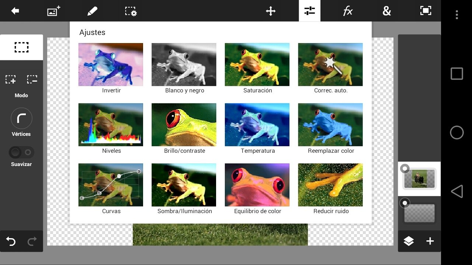472x265 pixels.
Task: Tap the Android overflow three-dot menu
Action: click(457, 15)
